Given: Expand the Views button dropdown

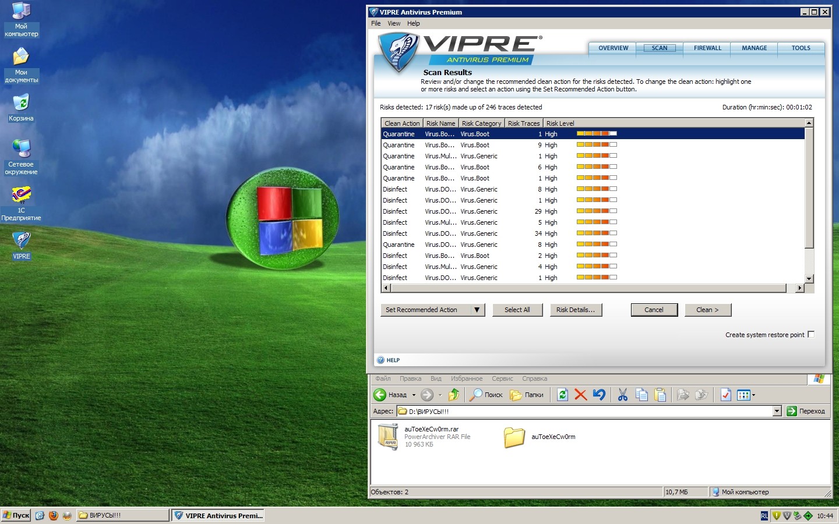Looking at the screenshot, I should (x=753, y=395).
